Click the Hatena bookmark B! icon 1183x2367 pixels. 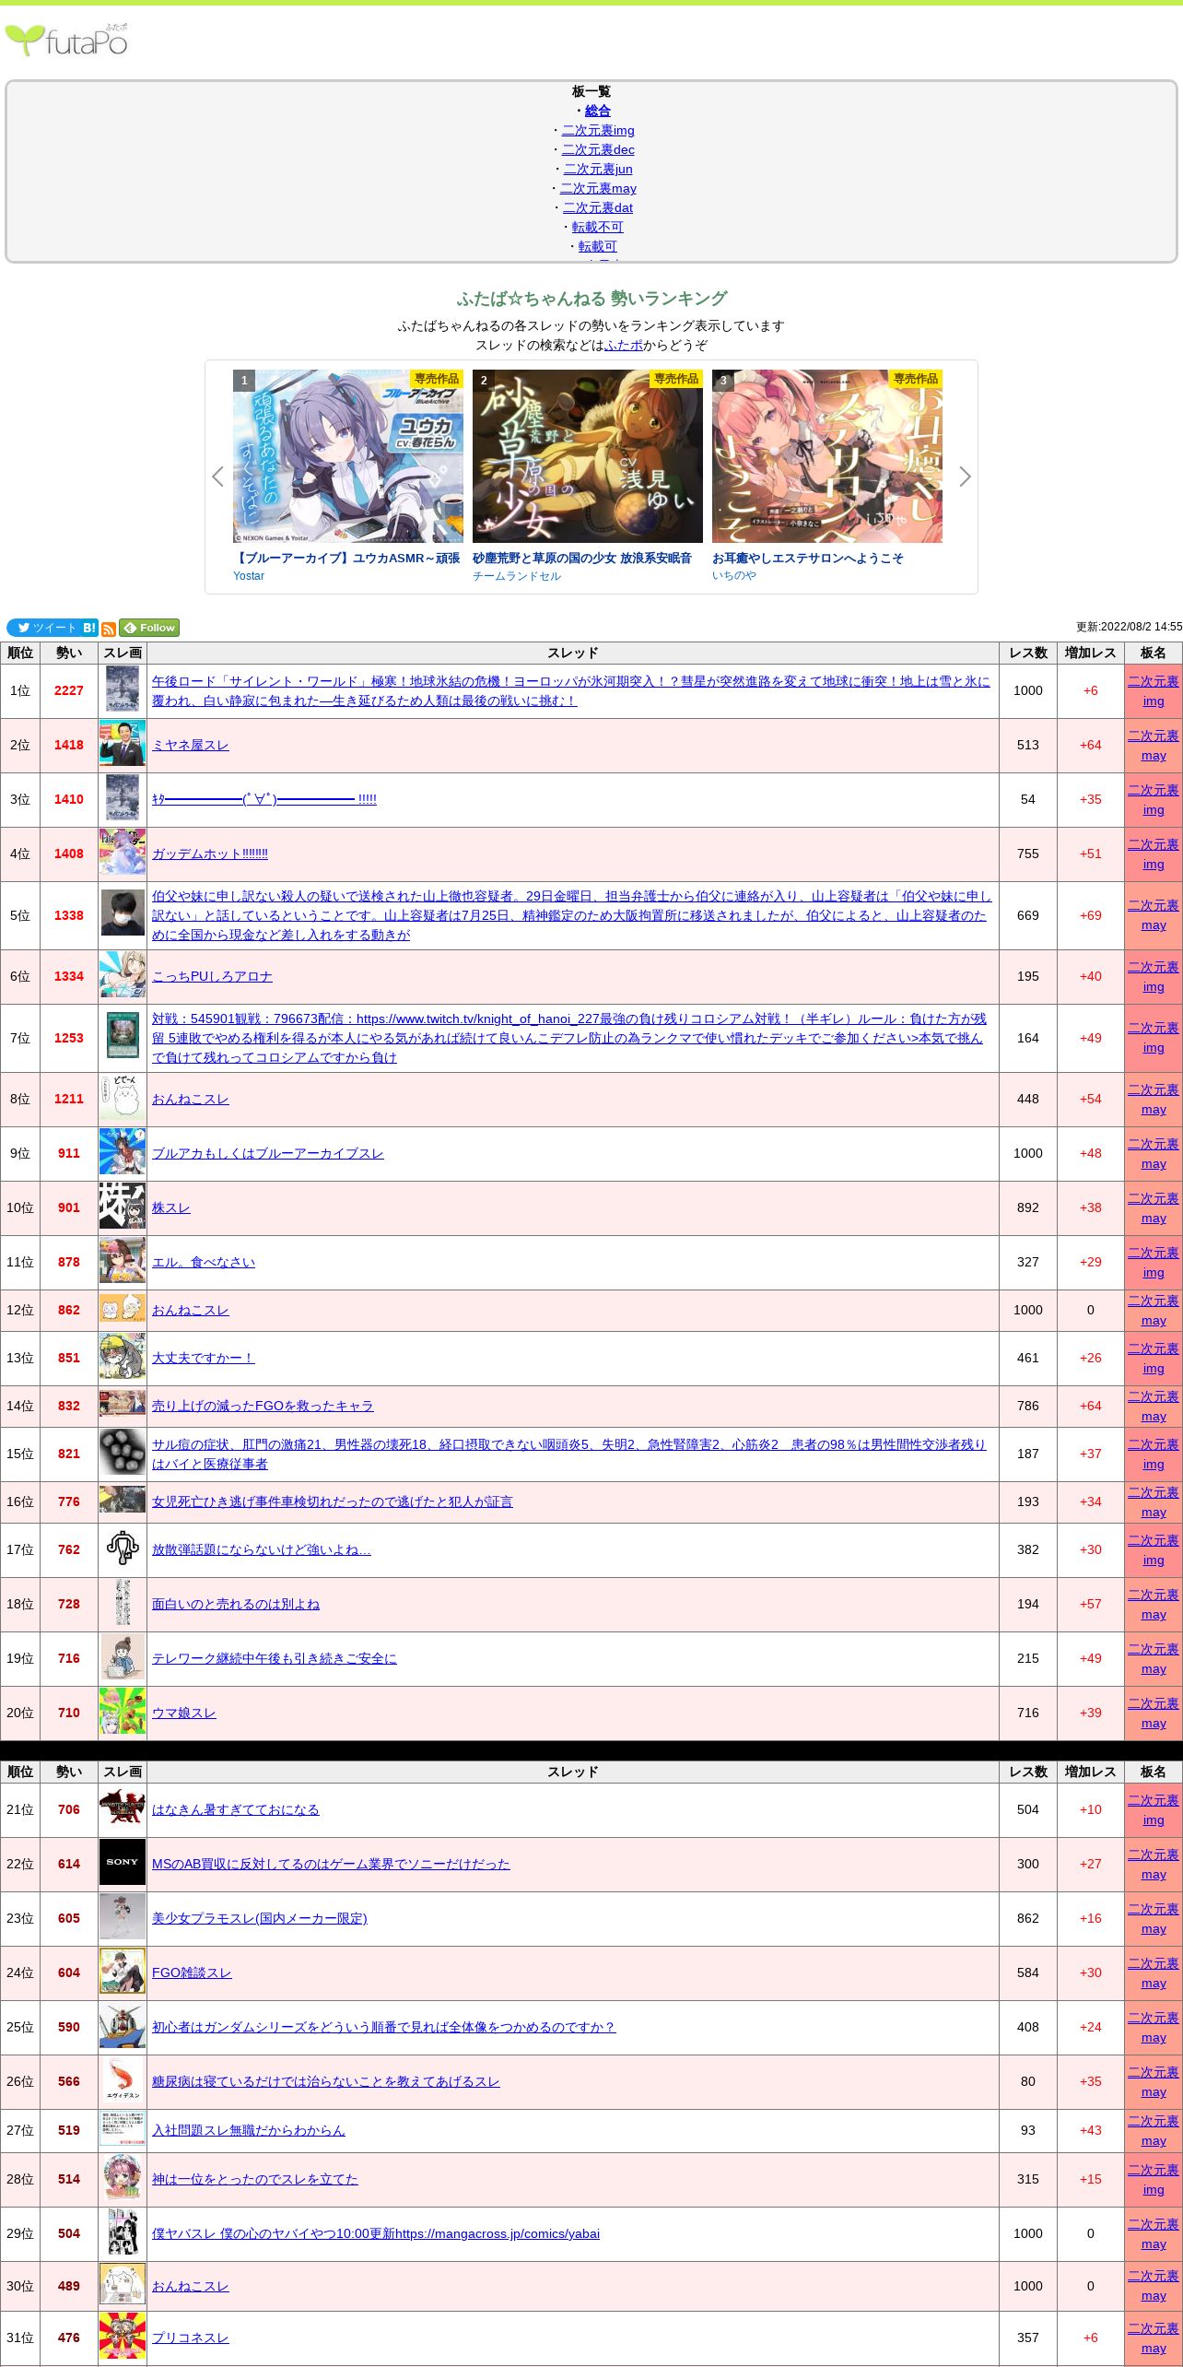point(89,628)
